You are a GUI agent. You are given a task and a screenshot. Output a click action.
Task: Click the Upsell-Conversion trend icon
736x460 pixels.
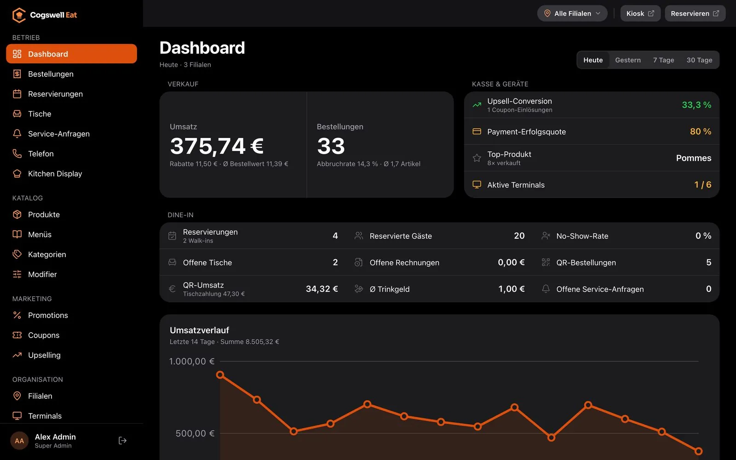tap(477, 105)
